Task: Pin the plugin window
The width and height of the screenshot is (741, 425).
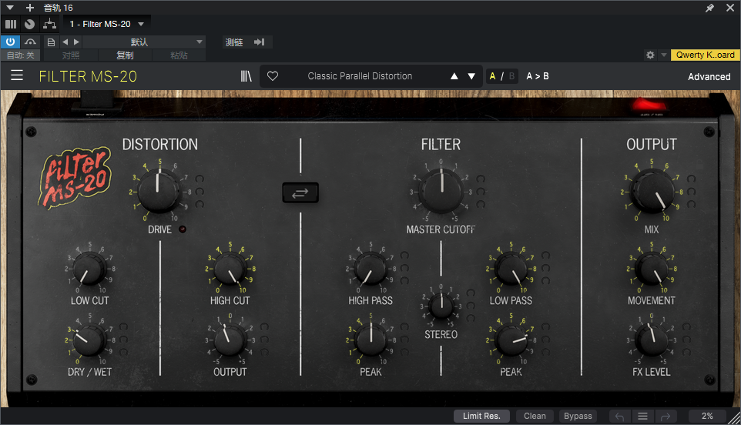Action: click(x=710, y=8)
